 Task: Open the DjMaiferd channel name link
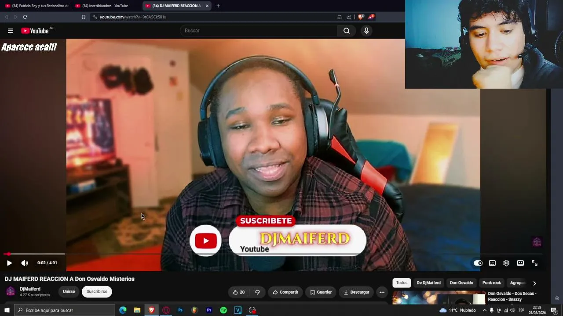pos(30,289)
